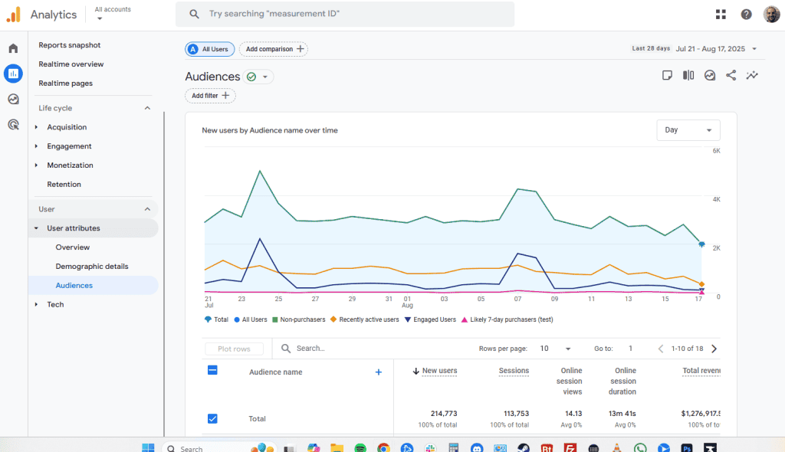Click the Add comparison button
This screenshot has height=452, width=785.
(x=274, y=49)
